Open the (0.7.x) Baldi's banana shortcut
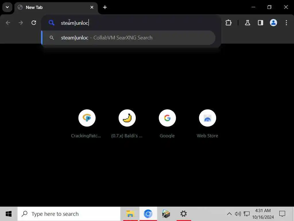 (127, 124)
